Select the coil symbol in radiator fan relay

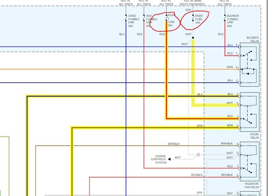click(247, 155)
